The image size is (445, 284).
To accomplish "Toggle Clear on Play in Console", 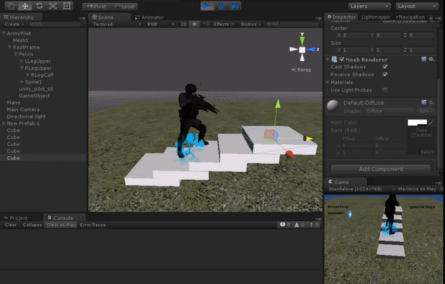I will 61,225.
